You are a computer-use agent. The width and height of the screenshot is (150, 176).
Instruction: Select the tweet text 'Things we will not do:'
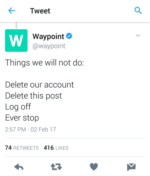tap(44, 63)
